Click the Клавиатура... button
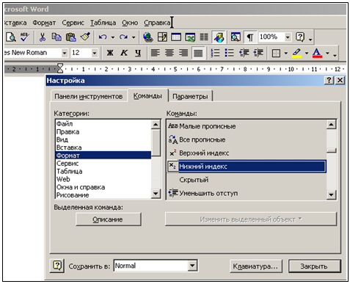Image resolution: width=350 pixels, height=284 pixels. pyautogui.click(x=255, y=266)
